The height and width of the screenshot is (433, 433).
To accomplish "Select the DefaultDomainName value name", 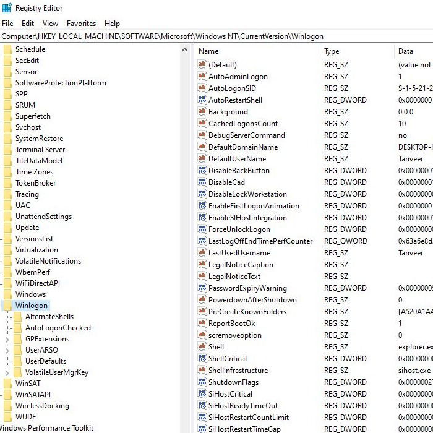I will (243, 147).
